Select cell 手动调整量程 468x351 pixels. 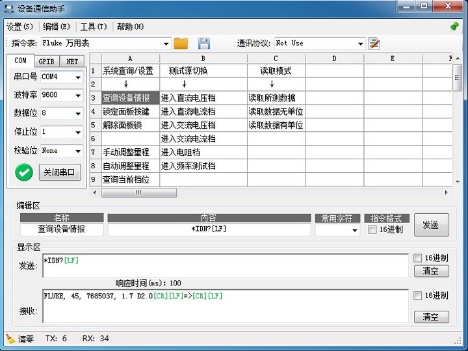point(131,152)
